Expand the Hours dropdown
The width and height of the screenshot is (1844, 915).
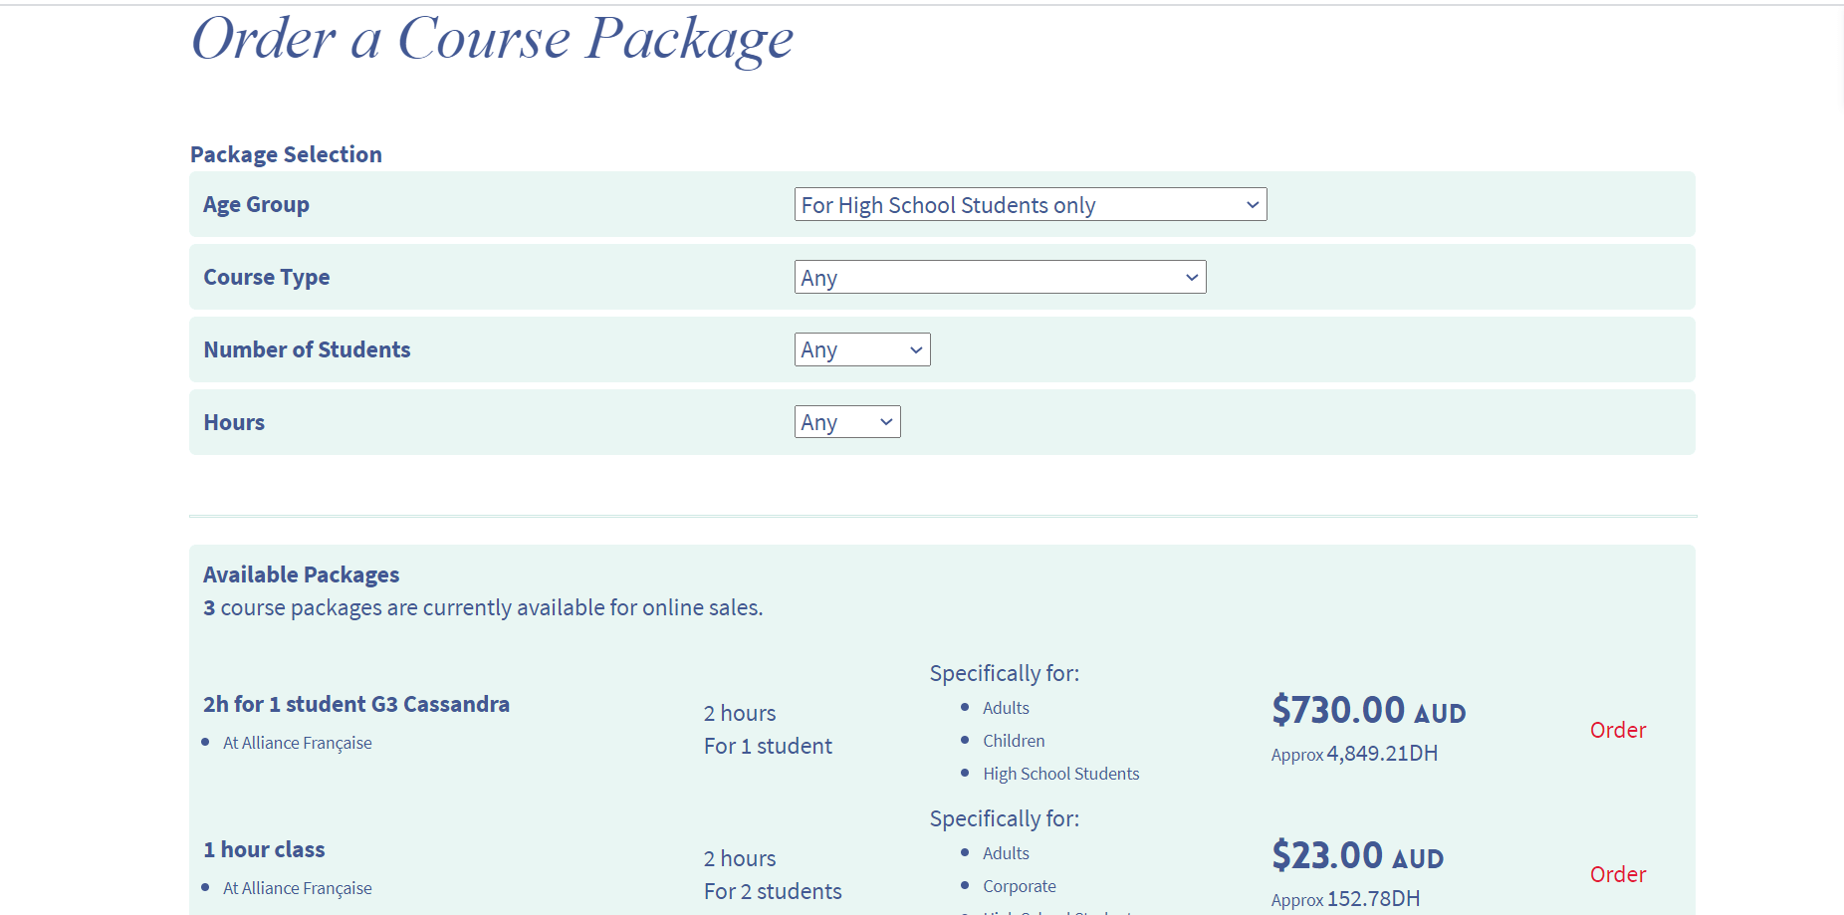tap(846, 422)
